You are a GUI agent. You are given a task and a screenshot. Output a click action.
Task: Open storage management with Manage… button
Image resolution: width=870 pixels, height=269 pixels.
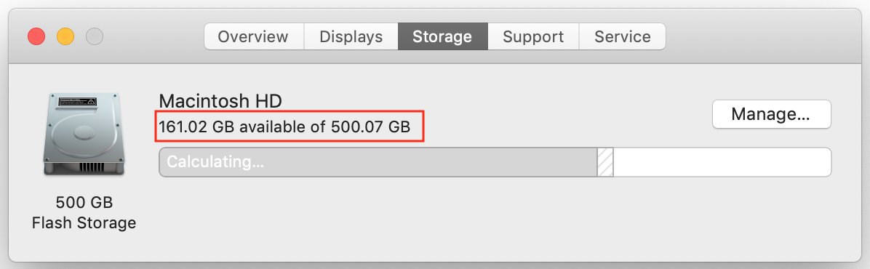771,114
